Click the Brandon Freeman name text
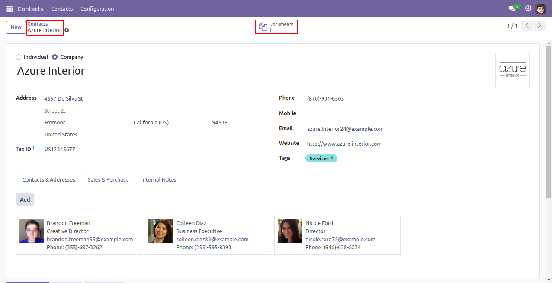Viewport: 552px width, 283px height. click(x=69, y=223)
